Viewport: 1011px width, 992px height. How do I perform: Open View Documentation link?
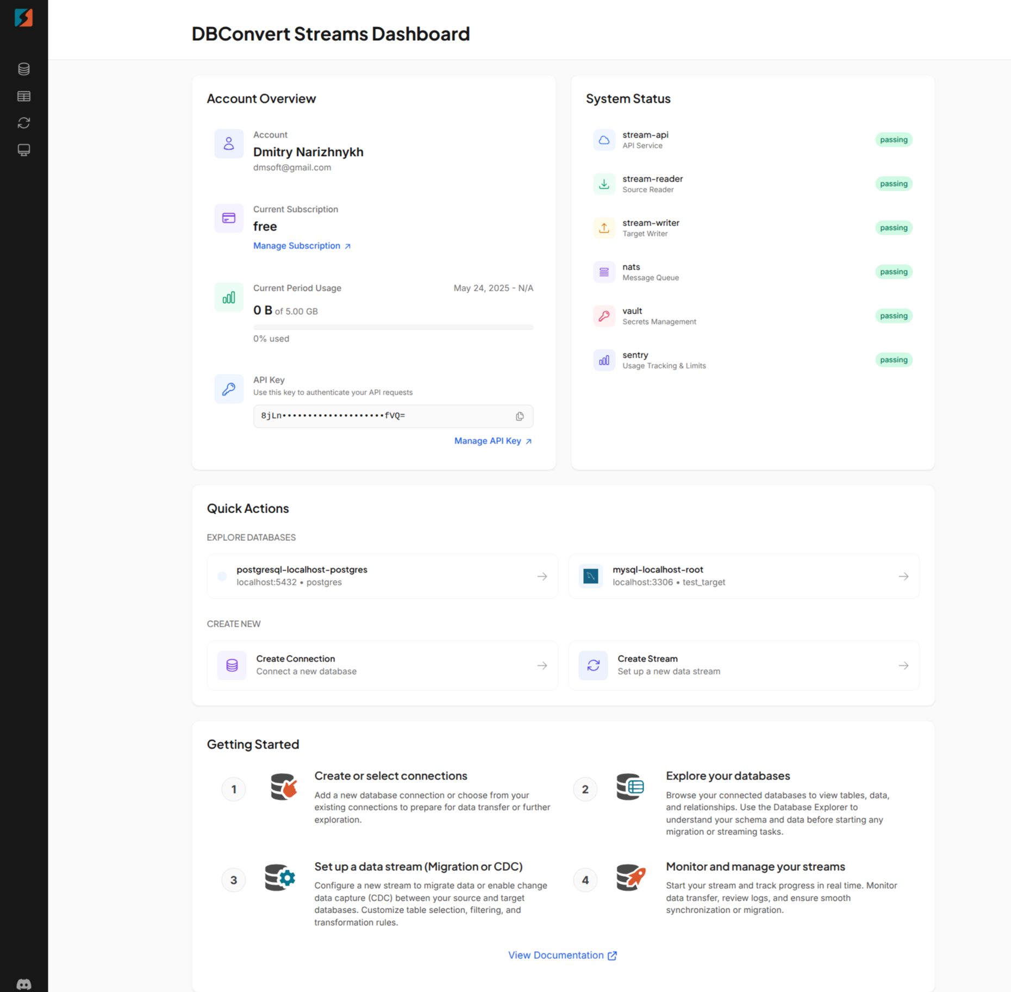(x=562, y=955)
